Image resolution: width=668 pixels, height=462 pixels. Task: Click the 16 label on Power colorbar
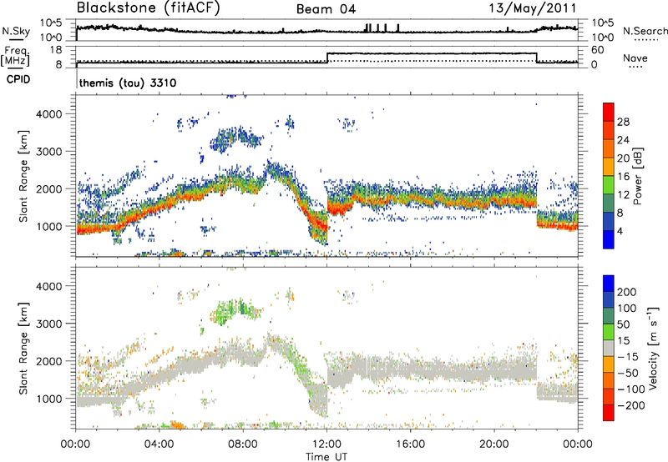[x=623, y=177]
